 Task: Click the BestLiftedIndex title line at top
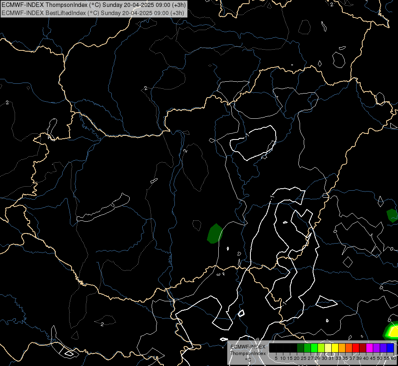pyautogui.click(x=93, y=13)
